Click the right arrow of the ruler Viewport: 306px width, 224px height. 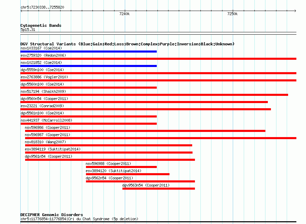click(295, 11)
